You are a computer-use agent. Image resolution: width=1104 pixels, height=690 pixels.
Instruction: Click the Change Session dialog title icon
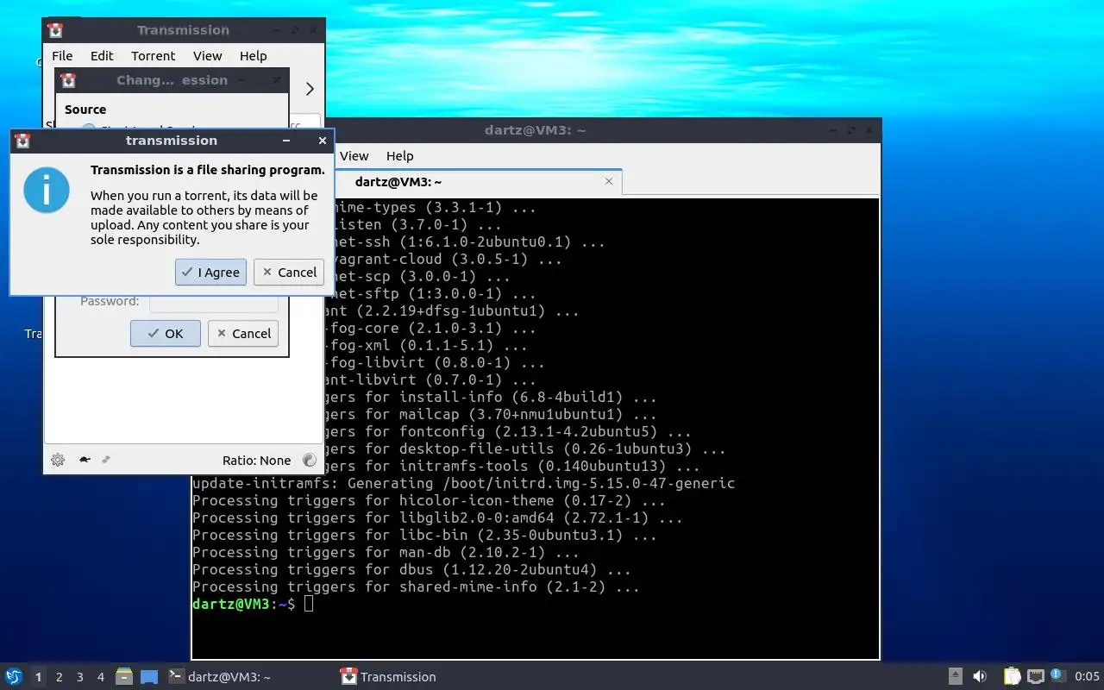pos(69,80)
